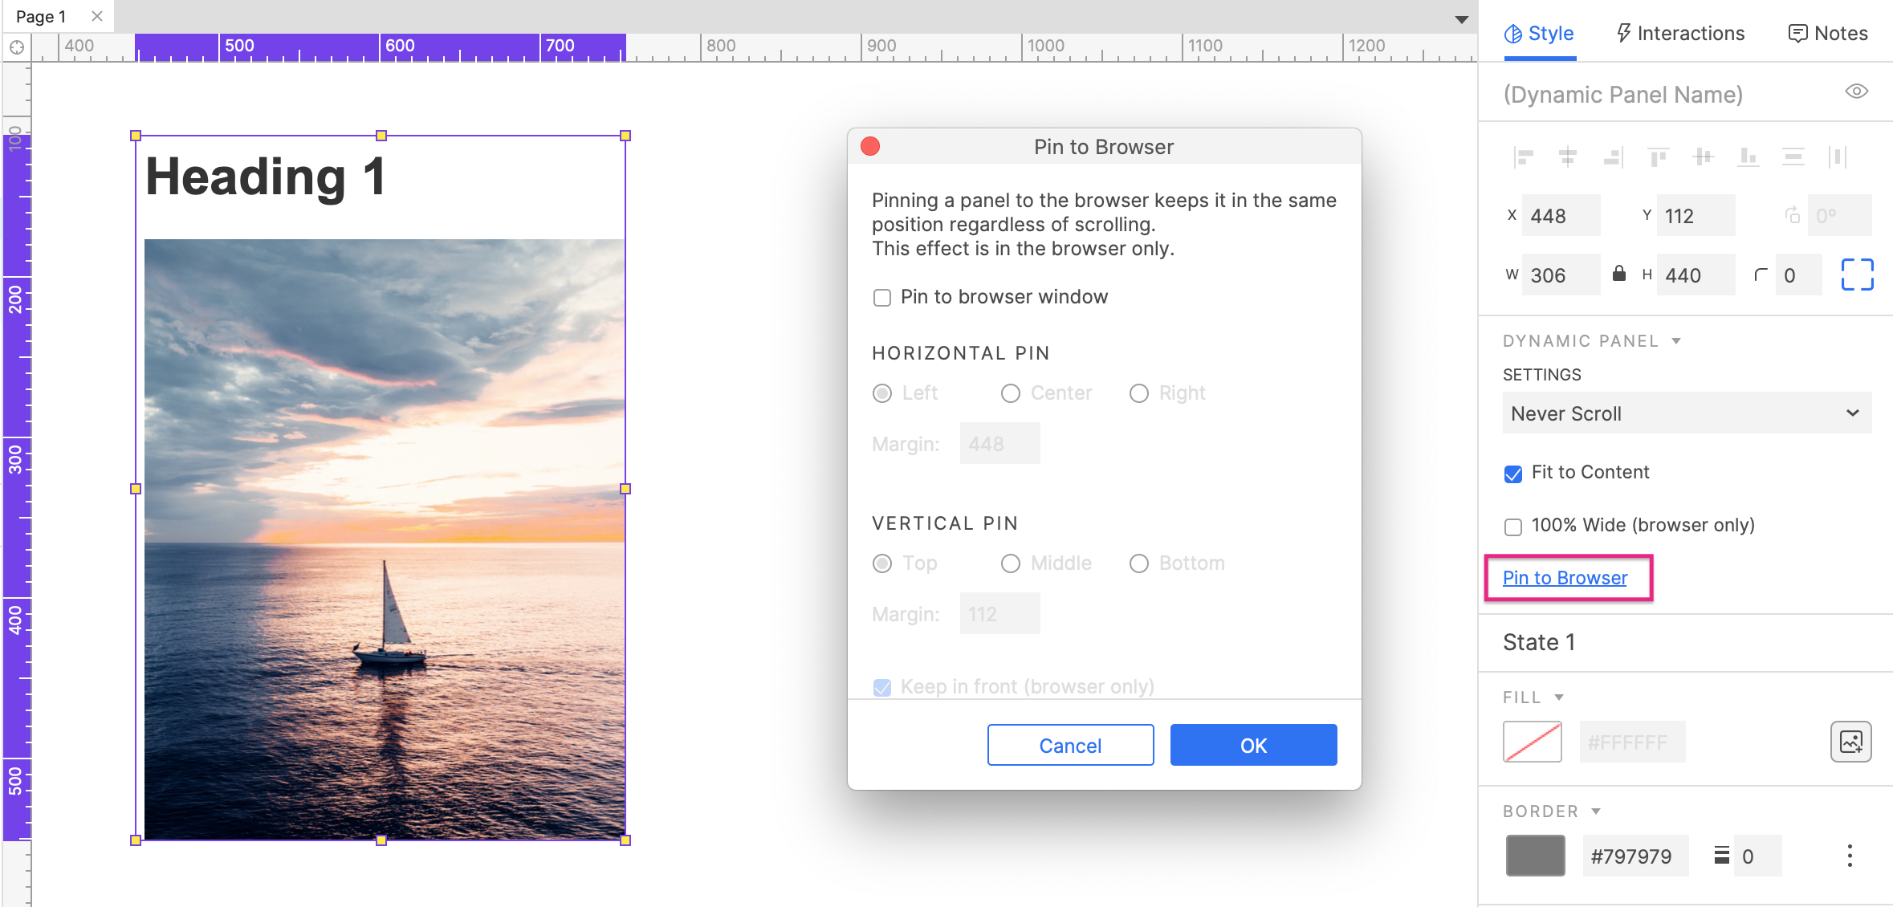Select the align horizontal center icon

coord(1569,157)
